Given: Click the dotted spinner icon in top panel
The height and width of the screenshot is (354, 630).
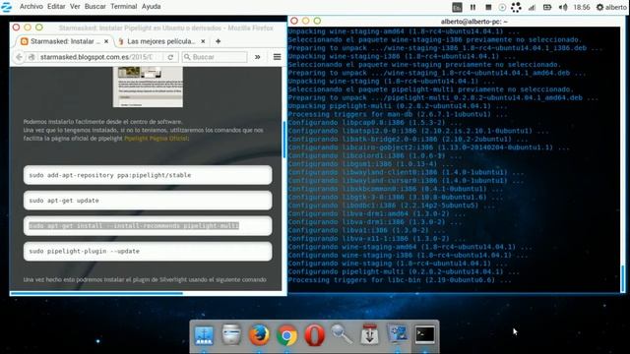Looking at the screenshot, I should (516, 7).
